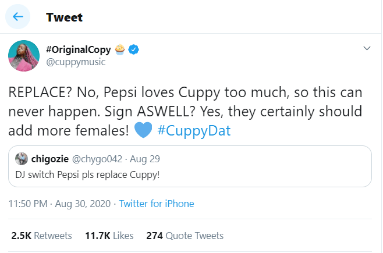Open chigozie's small avatar in quoted tweet
The width and height of the screenshot is (383, 253).
[x=22, y=159]
